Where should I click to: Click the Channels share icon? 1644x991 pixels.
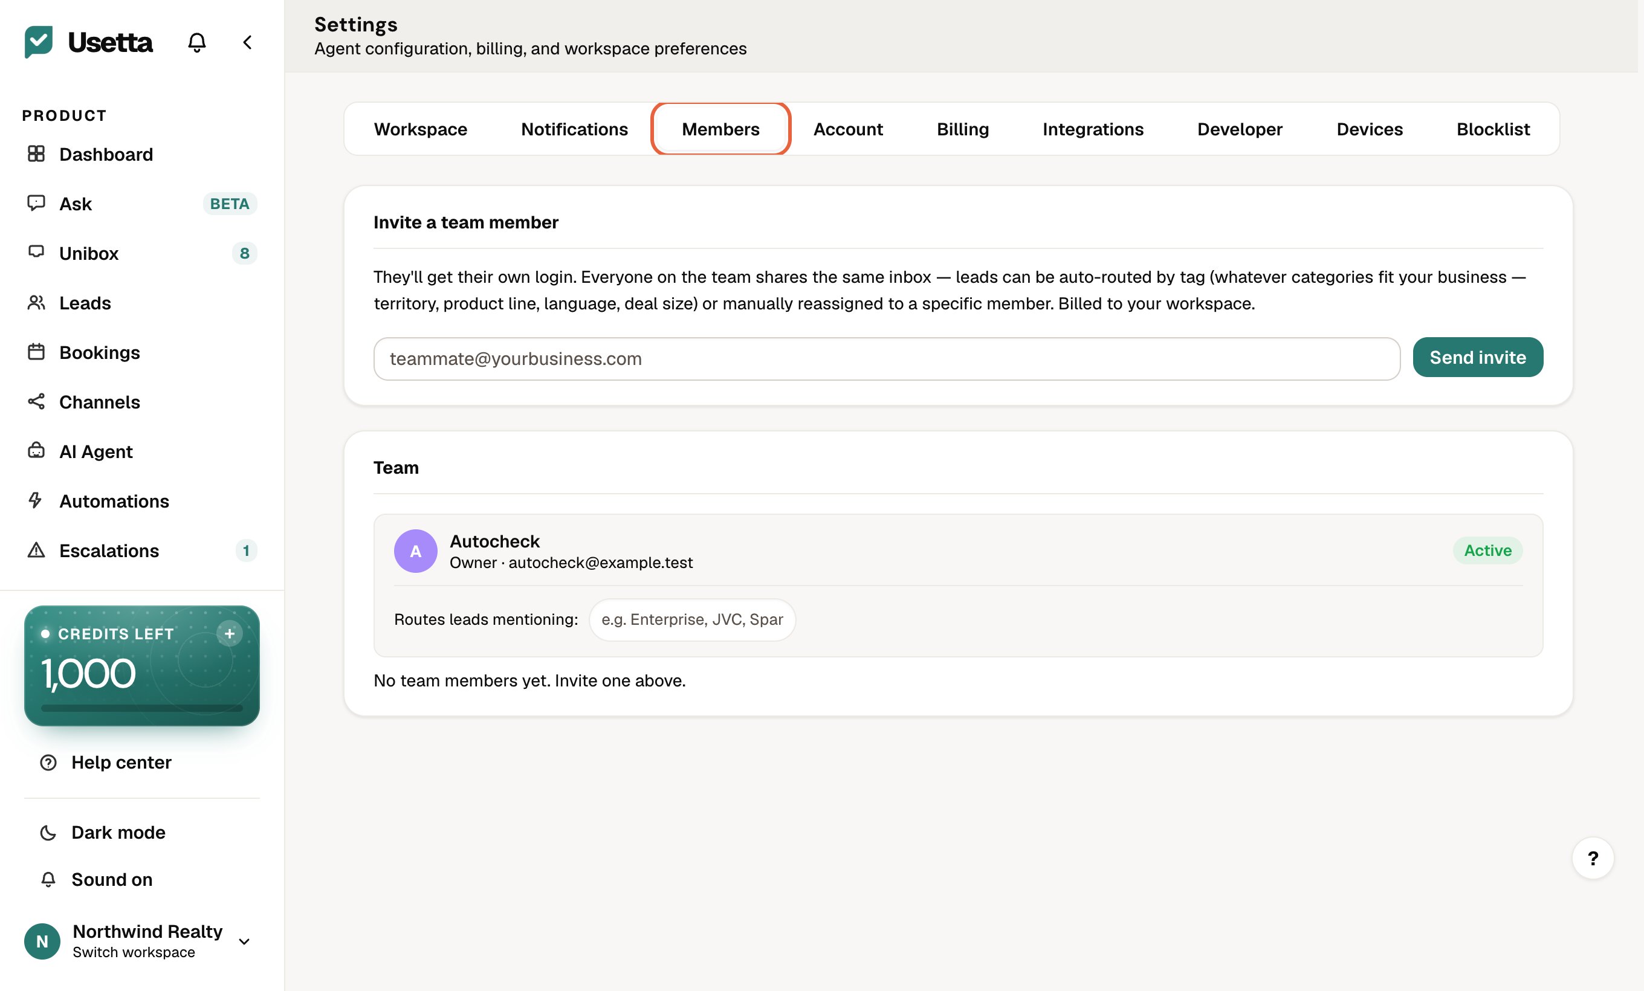tap(36, 401)
